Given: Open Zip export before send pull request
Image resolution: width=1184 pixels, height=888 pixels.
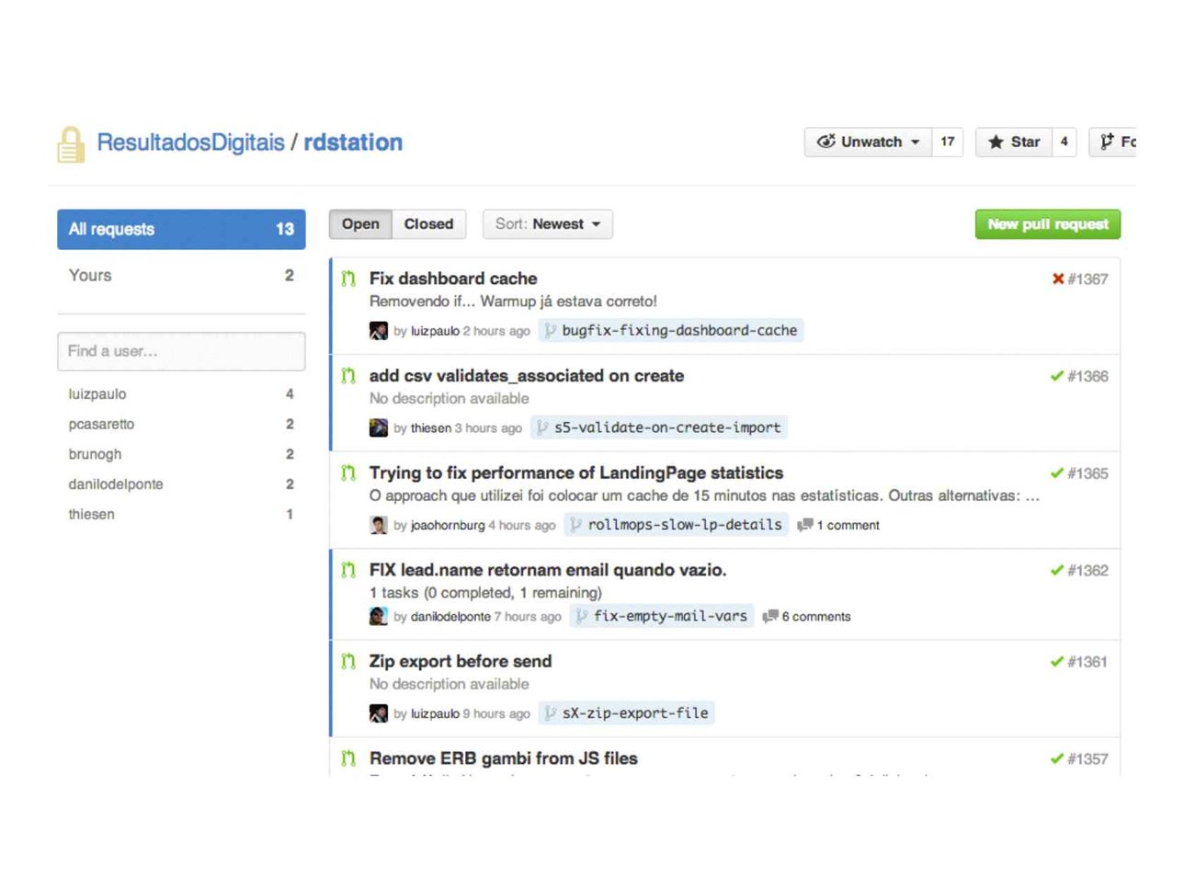Looking at the screenshot, I should coord(461,662).
